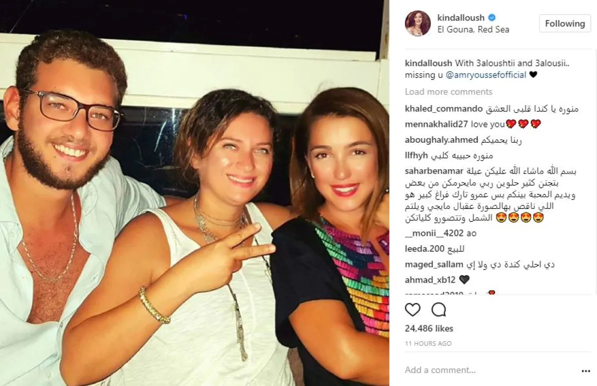Select the blue verified badge beside kindalloush

(x=492, y=18)
